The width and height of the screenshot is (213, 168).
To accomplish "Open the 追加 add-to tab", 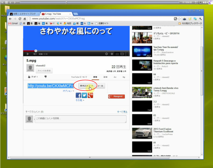I will [105, 77].
